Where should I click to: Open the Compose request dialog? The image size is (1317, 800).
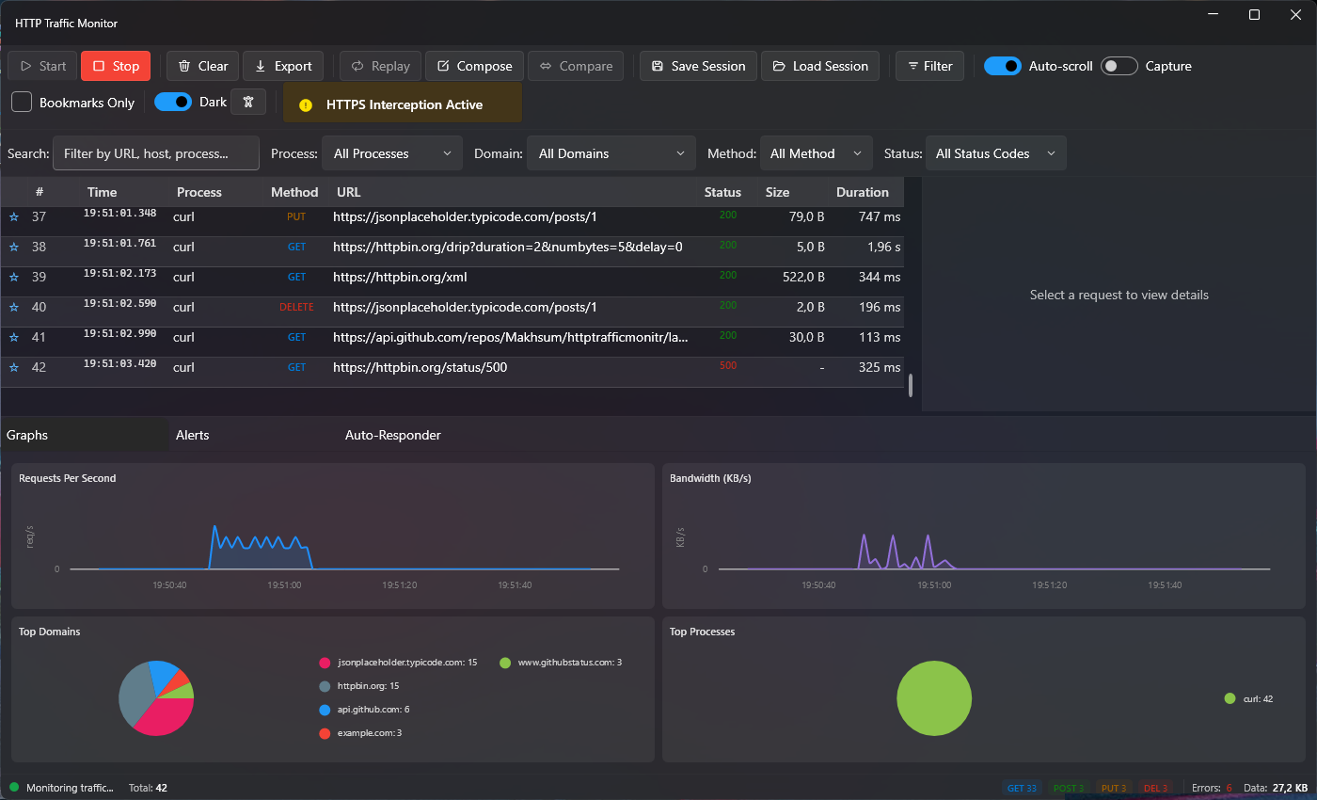475,66
